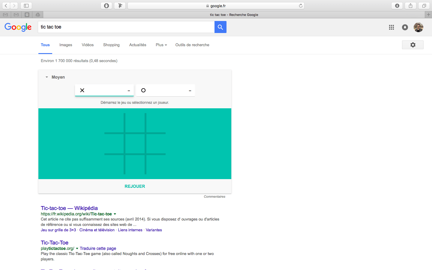
Task: Switch to the second pinned mail tab
Action: [x=16, y=15]
